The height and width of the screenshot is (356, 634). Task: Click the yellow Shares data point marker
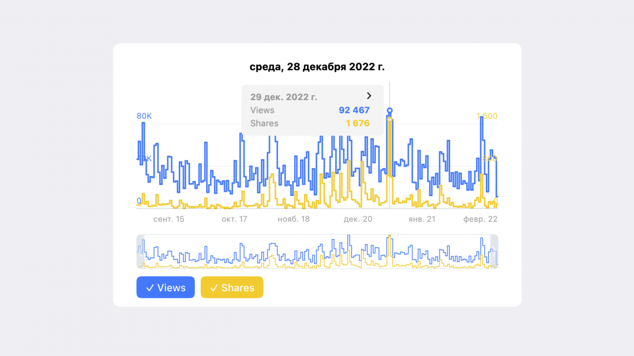390,119
